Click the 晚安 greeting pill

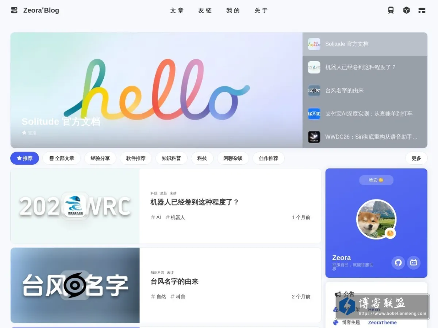(x=376, y=180)
